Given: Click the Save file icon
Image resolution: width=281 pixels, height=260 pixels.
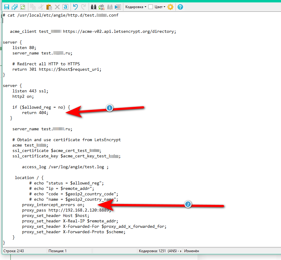Looking at the screenshot, I should tap(6, 7).
